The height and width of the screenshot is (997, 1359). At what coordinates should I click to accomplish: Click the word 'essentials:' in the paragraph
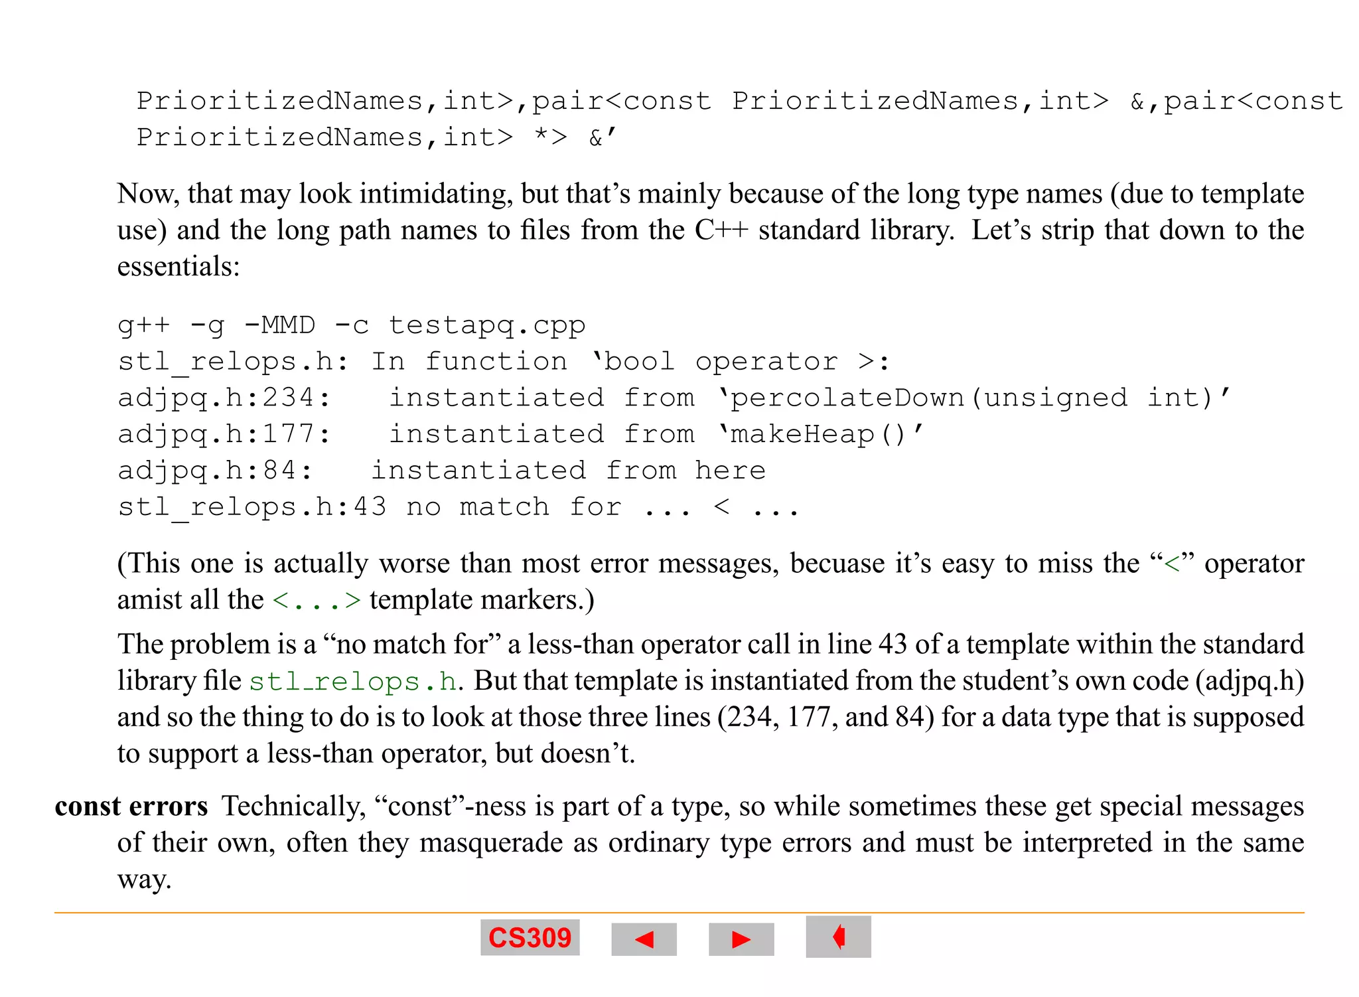(x=179, y=266)
